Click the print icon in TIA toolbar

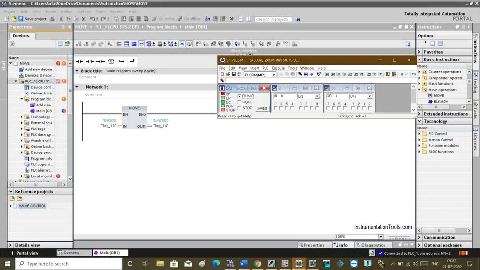tap(52, 19)
